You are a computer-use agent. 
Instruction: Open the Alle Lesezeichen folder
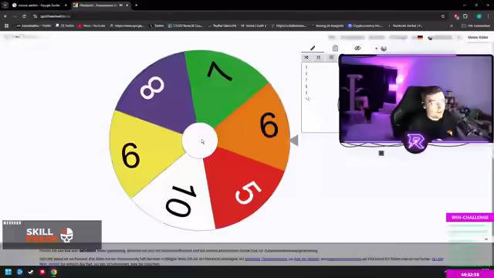click(x=475, y=25)
